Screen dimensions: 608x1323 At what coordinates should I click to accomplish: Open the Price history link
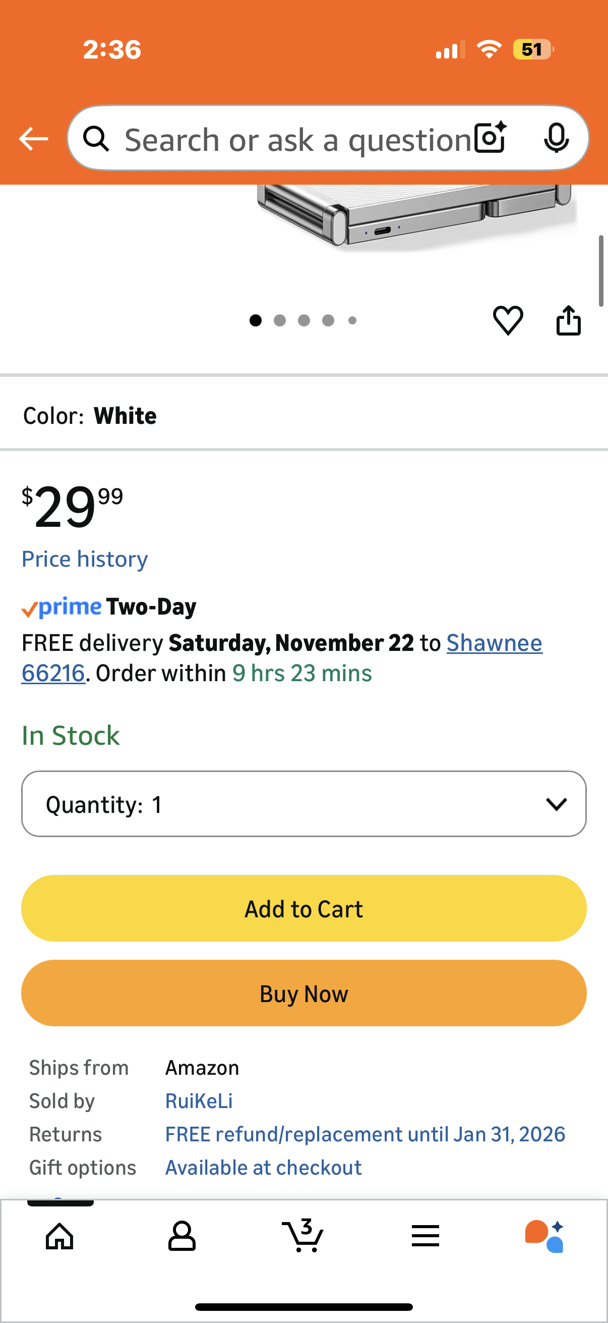[85, 559]
